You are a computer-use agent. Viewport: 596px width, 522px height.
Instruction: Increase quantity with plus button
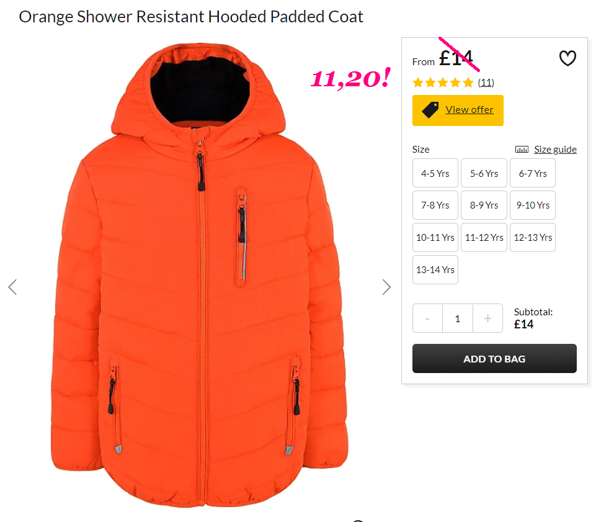click(487, 318)
